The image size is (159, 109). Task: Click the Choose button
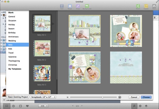[x=146, y=97]
